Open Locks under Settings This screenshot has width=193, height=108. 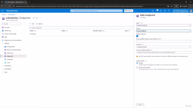pos(8,63)
